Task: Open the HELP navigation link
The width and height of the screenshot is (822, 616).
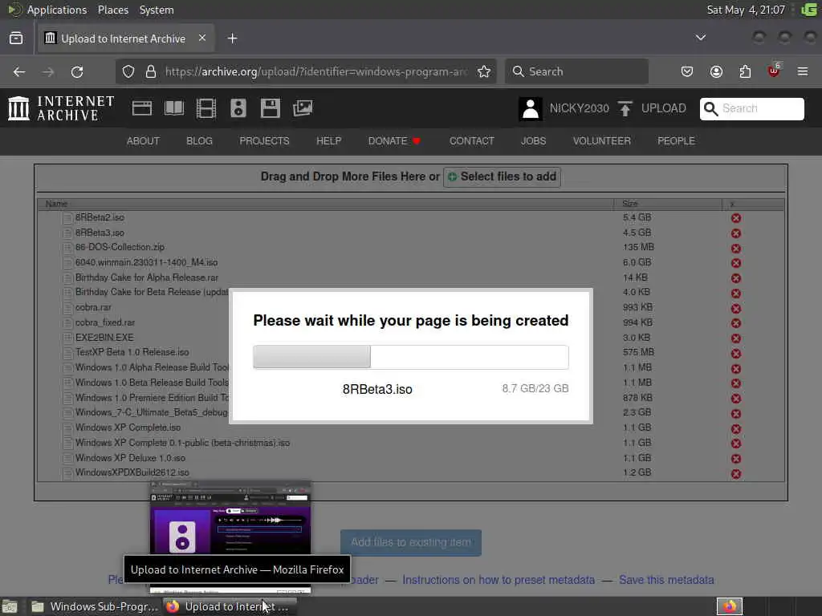Action: (x=328, y=141)
